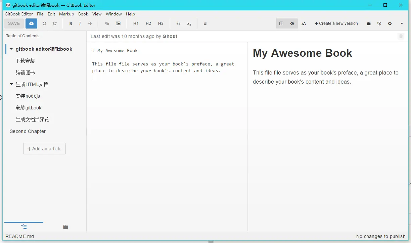Open the Book menu
411x243 pixels.
pyautogui.click(x=83, y=14)
